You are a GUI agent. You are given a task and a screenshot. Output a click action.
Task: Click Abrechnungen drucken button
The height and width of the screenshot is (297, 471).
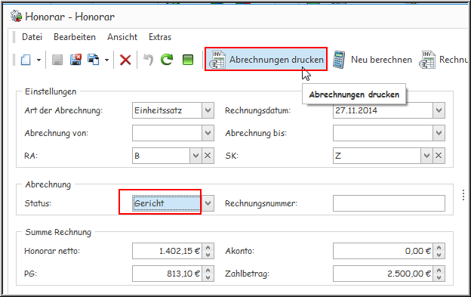pos(266,59)
